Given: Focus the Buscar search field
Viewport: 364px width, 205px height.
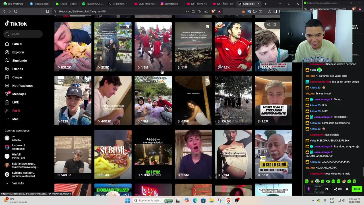Looking at the screenshot, I should pyautogui.click(x=23, y=34).
